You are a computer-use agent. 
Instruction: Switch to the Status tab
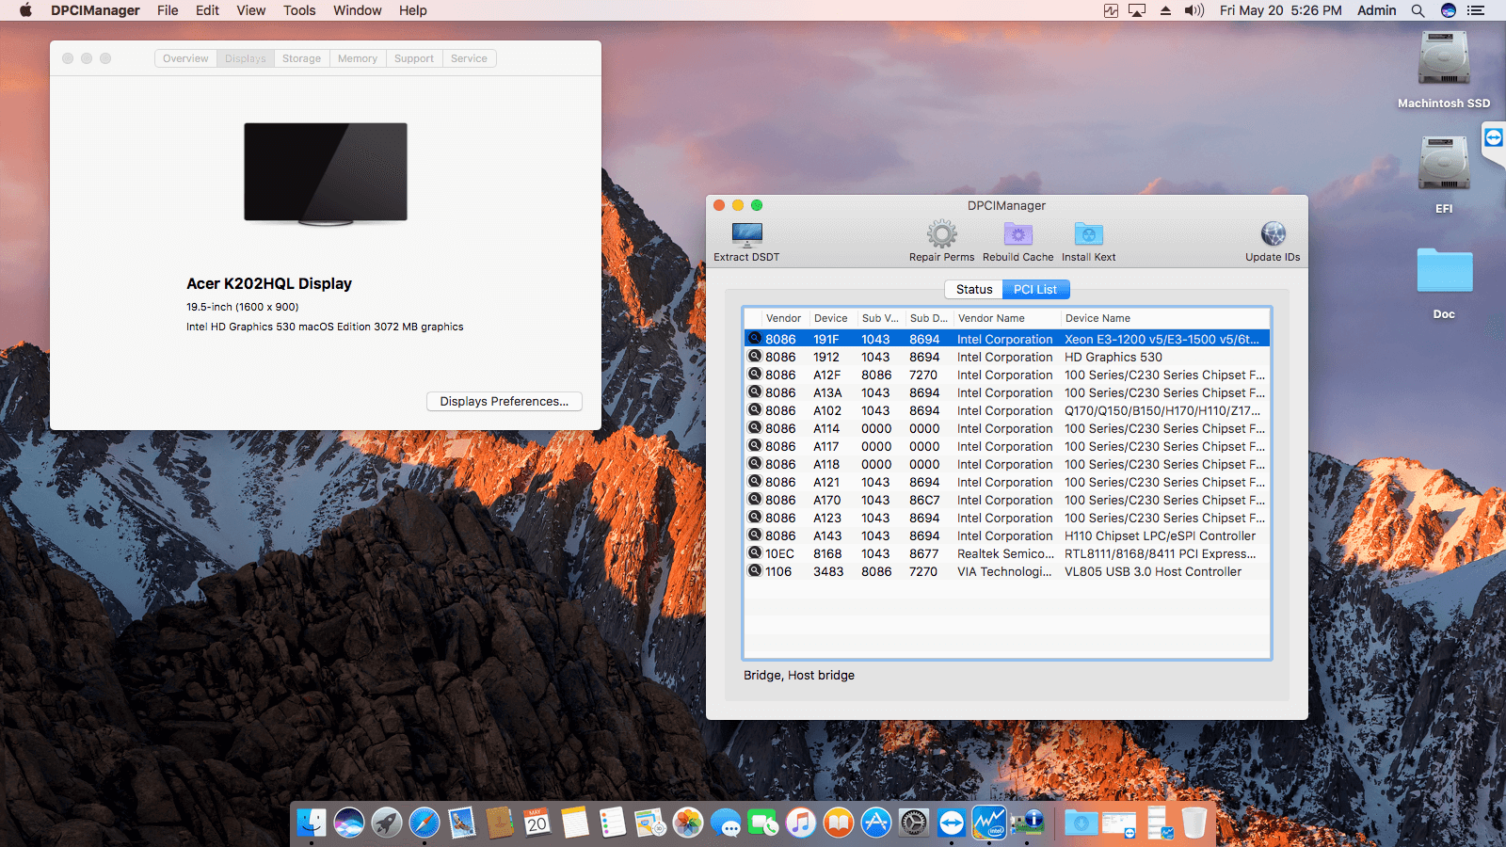click(974, 289)
